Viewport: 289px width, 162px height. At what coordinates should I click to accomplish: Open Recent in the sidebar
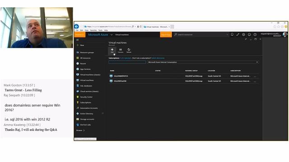pos(81,63)
